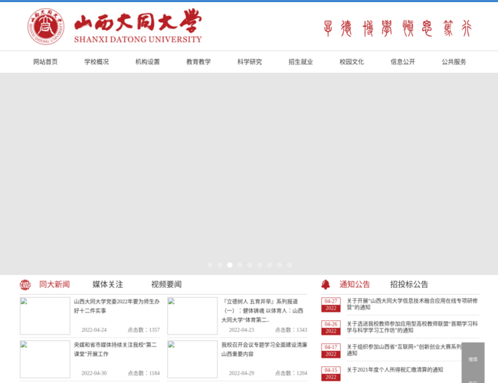
Task: Click the 2022-04-24 date text
Action: pyautogui.click(x=94, y=330)
